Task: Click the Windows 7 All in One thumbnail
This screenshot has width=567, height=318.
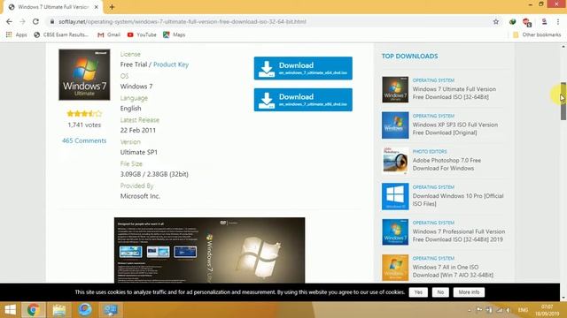Action: 395,268
